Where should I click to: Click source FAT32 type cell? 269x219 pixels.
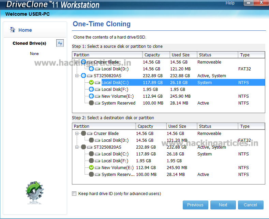(x=244, y=69)
